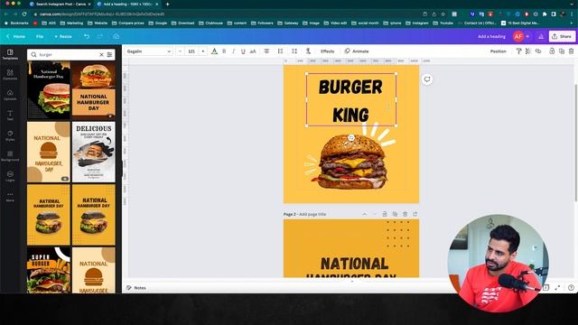Open the File menu
This screenshot has width=578, height=325.
[40, 36]
